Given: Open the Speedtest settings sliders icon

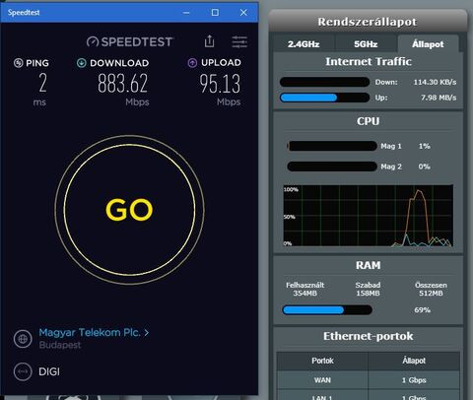Looking at the screenshot, I should pos(239,41).
